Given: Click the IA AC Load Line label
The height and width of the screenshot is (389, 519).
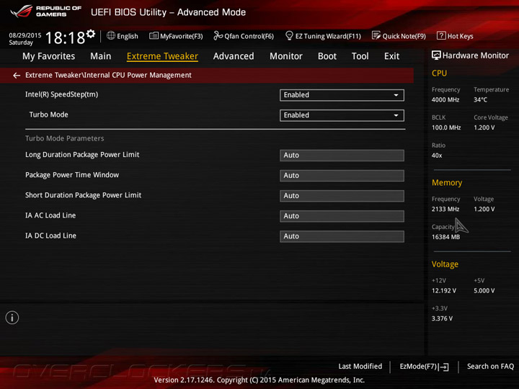Looking at the screenshot, I should click(x=50, y=215).
